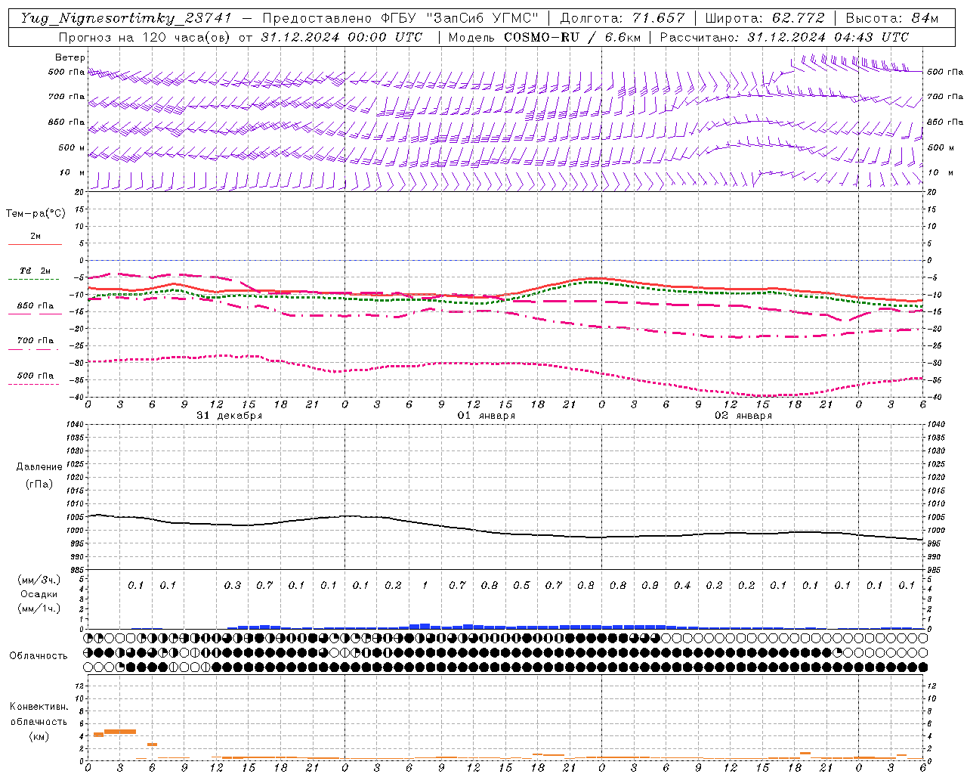Click the date label '31 декабря'
This screenshot has width=967, height=774.
(x=230, y=416)
